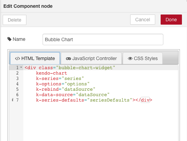
Task: Click the eye icon on CSS Styles tab
Action: tap(130, 59)
